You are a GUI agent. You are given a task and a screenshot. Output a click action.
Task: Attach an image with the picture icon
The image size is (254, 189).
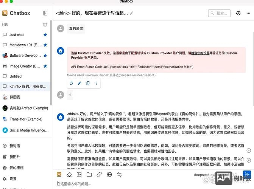point(79,175)
